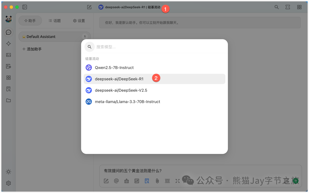Click knowledge base search icon in input toolbar

147,181
